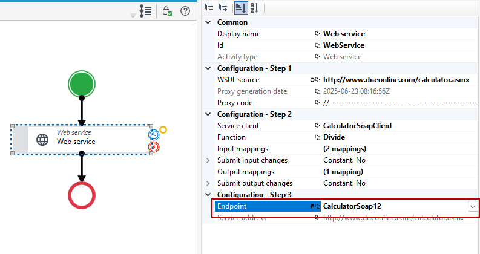Image resolution: width=480 pixels, height=254 pixels.
Task: Click the small icon beside Id value
Action: point(318,45)
